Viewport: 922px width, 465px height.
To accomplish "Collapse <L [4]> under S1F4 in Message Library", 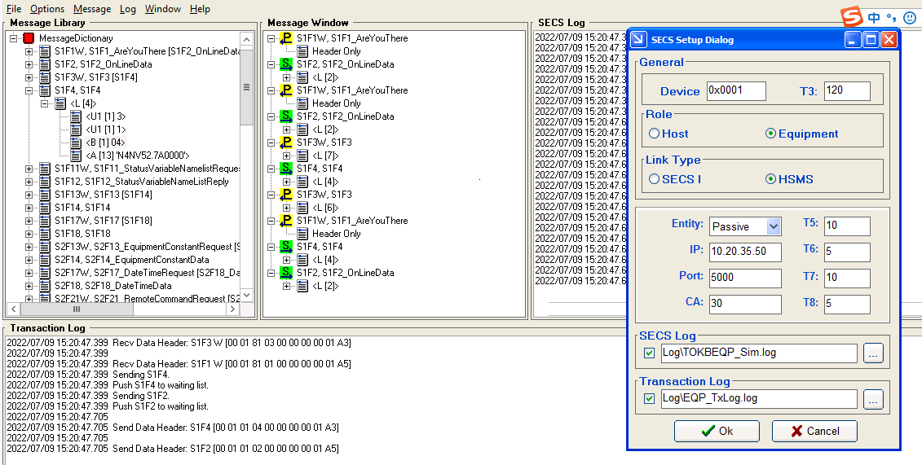I will click(44, 103).
